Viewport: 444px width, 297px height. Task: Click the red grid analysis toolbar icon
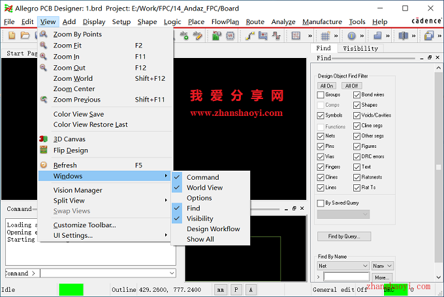296,36
